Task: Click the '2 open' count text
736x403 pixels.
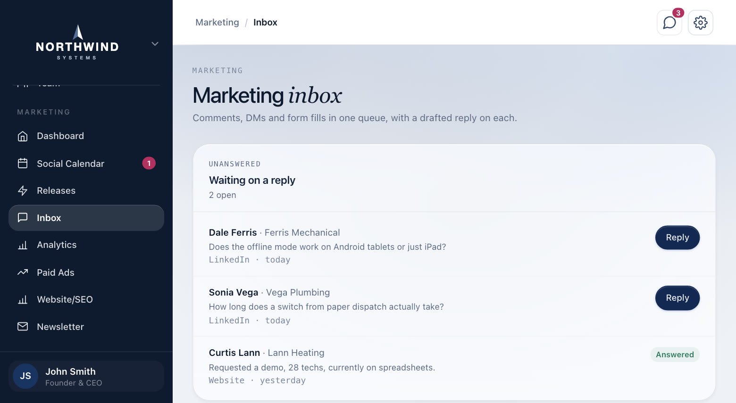Action: 223,195
